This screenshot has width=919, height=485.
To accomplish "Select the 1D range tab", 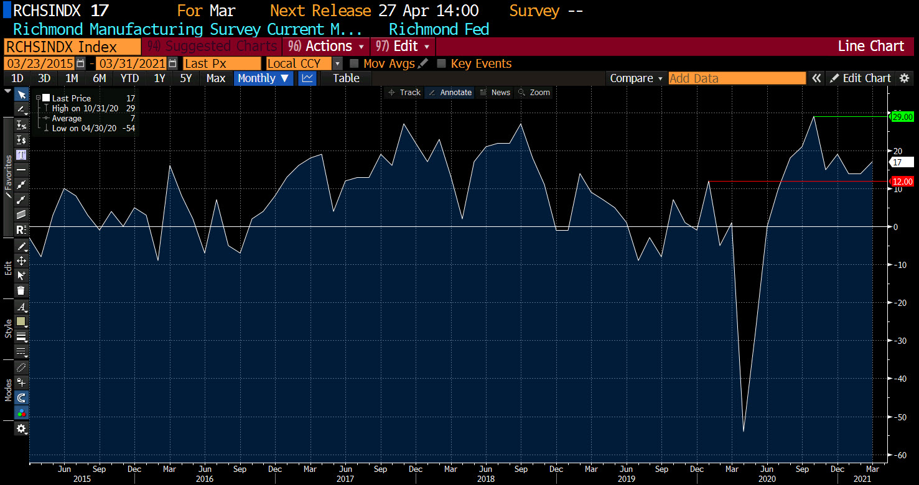I will tap(17, 78).
